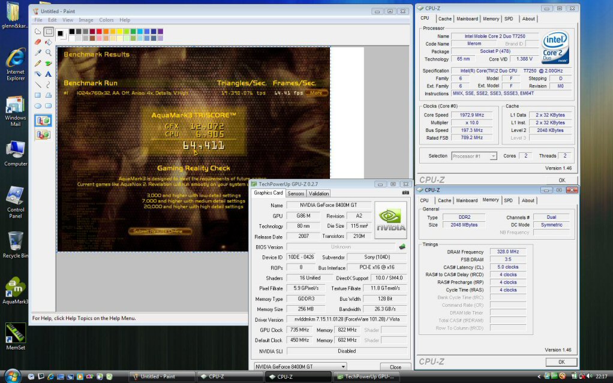Open the Edit menu in Paint
The height and width of the screenshot is (383, 613).
pos(52,20)
